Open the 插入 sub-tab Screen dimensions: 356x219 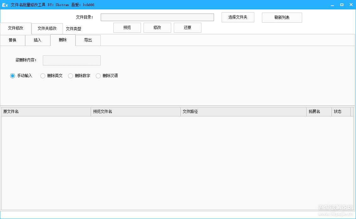coord(37,40)
